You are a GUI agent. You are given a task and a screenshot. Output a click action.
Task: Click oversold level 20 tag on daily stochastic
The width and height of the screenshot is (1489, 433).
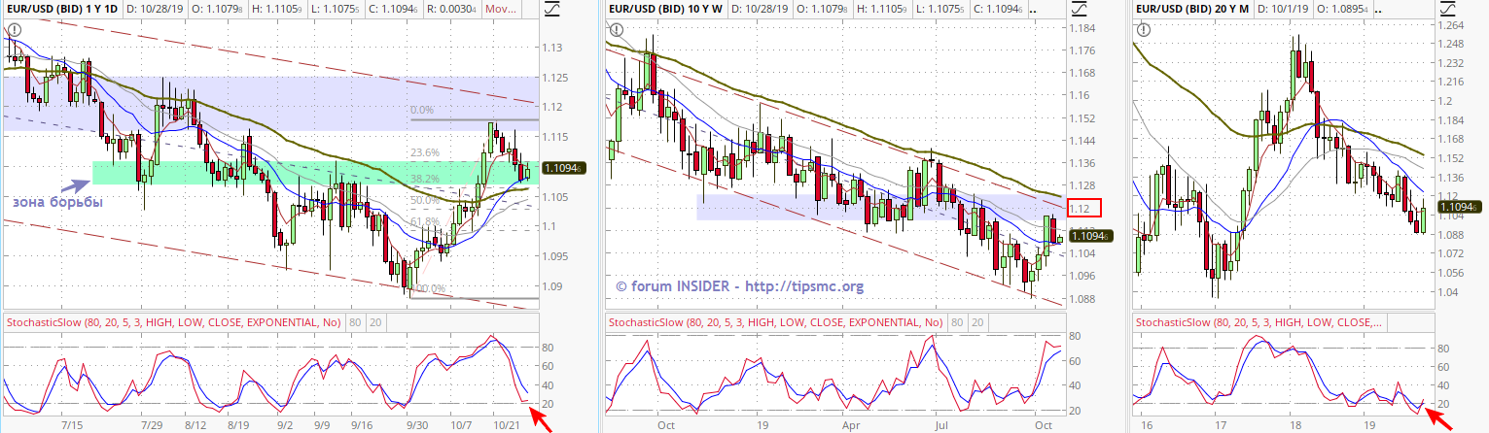(x=375, y=322)
